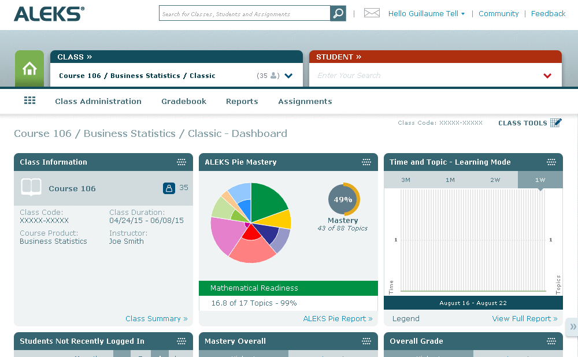
Task: Click the Course 106 title in Class Information
Action: coord(72,189)
